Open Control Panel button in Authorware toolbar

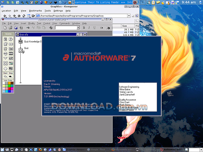click(x=108, y=28)
